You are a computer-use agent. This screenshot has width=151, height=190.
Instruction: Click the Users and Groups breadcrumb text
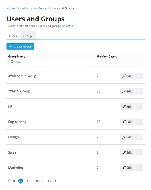tap(62, 8)
